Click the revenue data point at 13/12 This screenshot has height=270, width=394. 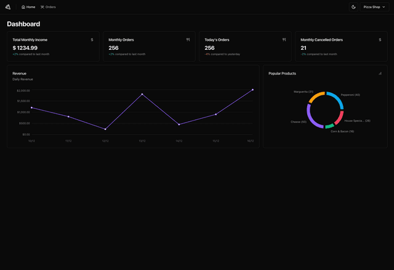pos(142,94)
